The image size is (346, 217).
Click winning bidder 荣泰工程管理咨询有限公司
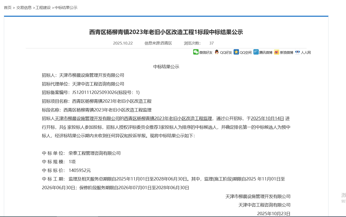[x=94, y=153]
